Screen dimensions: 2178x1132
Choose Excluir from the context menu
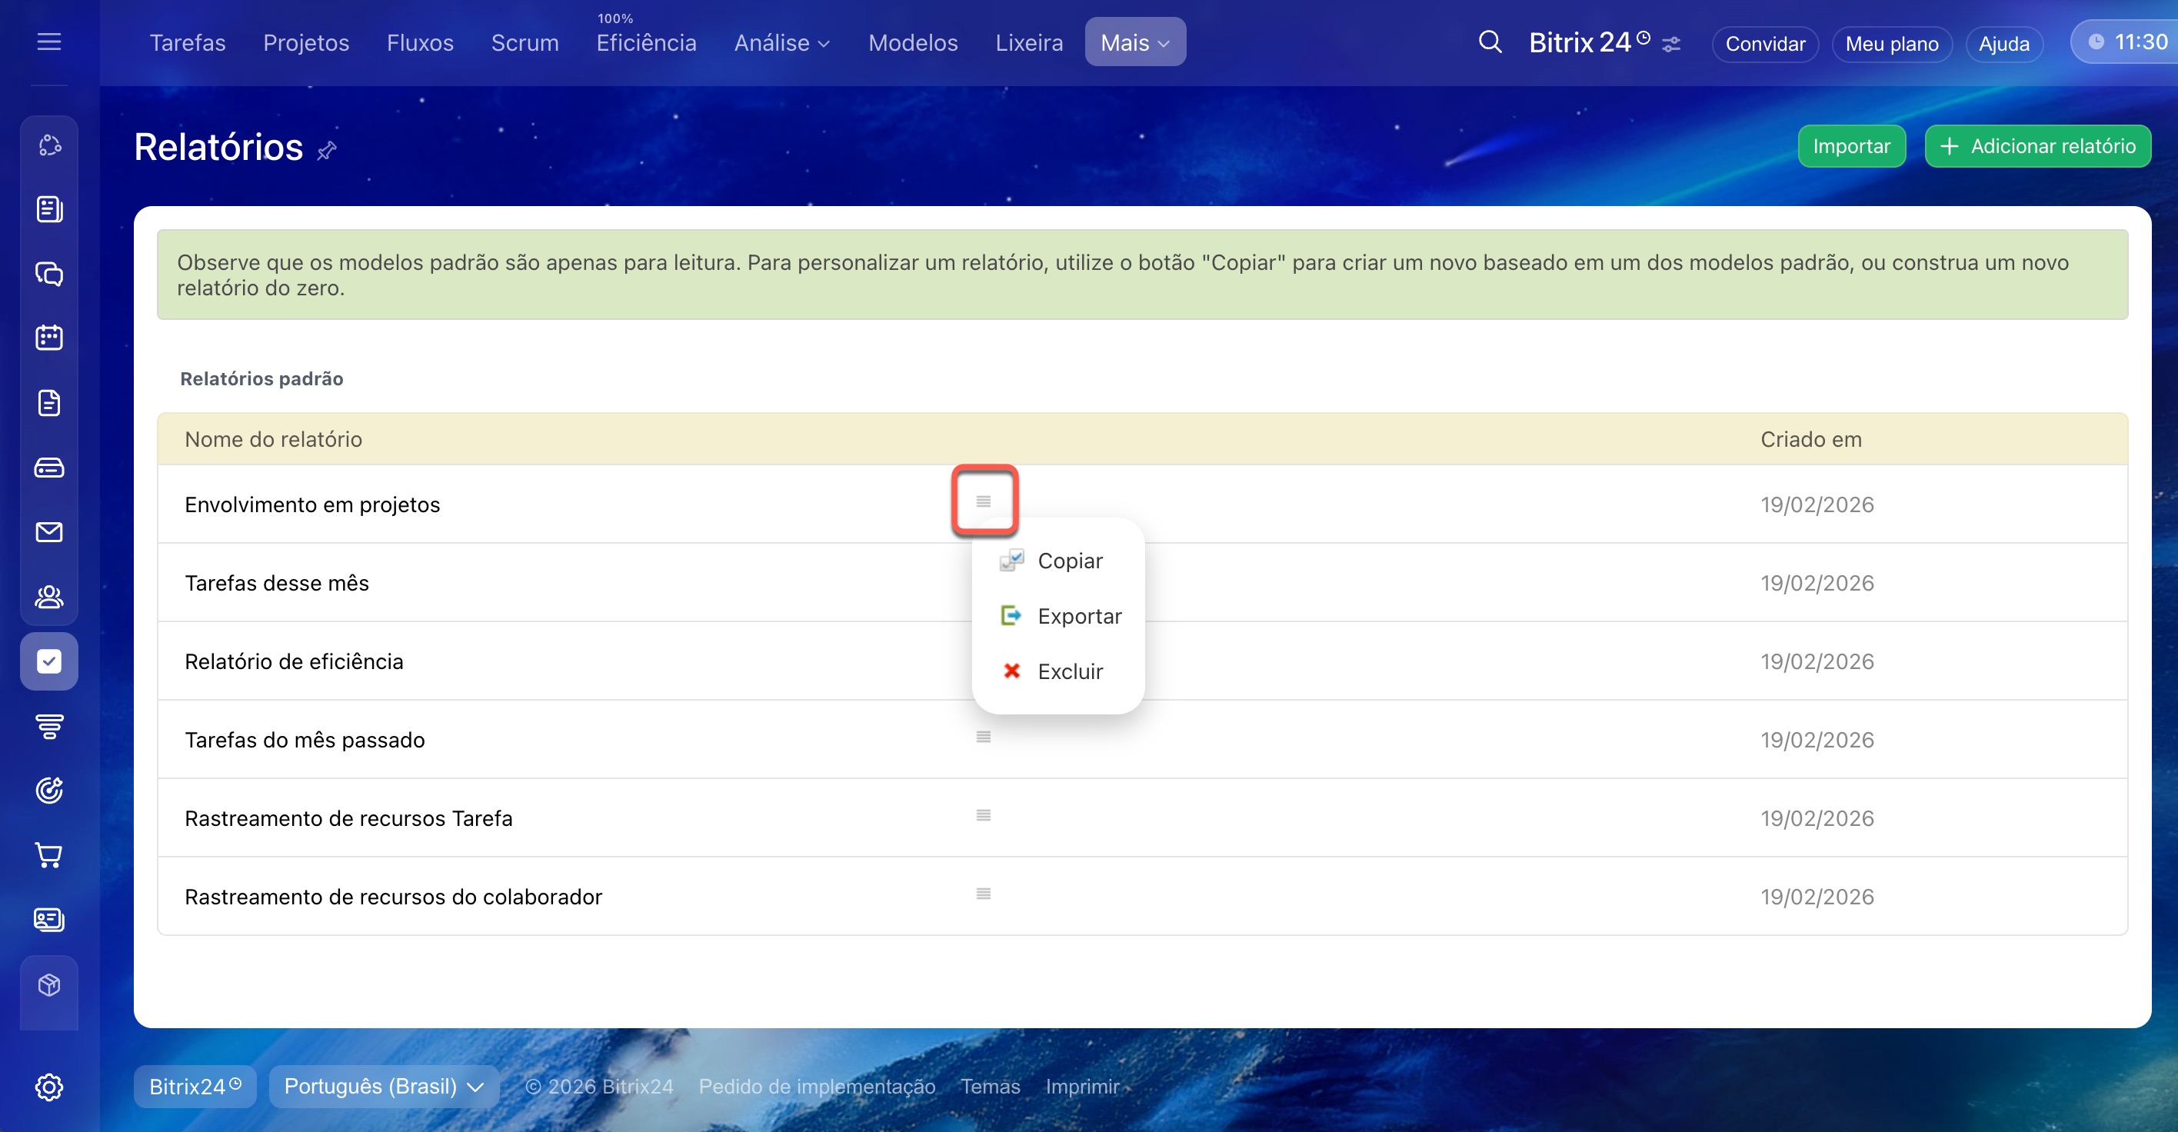1070,671
